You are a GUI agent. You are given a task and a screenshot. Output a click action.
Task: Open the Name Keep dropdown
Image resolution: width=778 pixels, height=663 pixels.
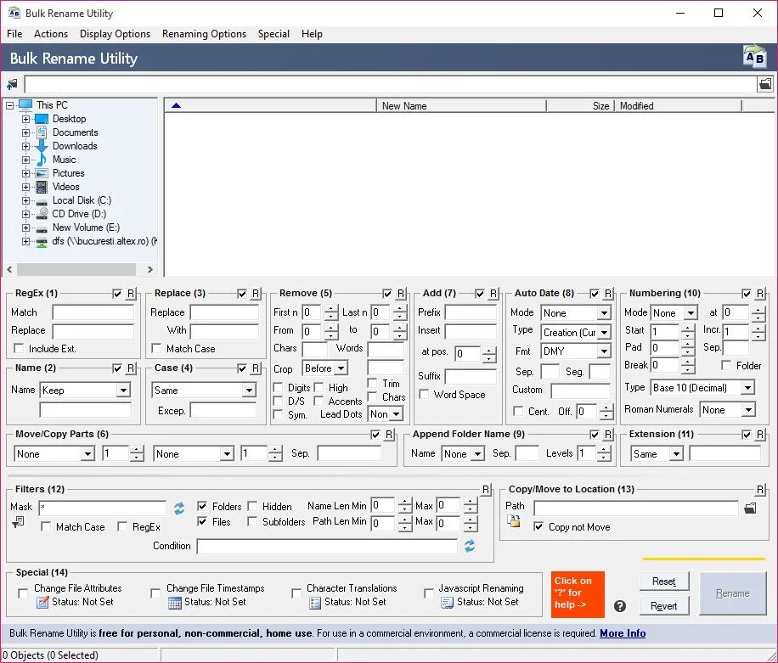click(123, 390)
